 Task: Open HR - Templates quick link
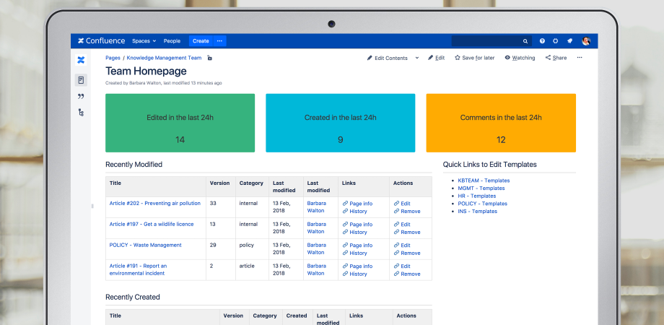[477, 196]
